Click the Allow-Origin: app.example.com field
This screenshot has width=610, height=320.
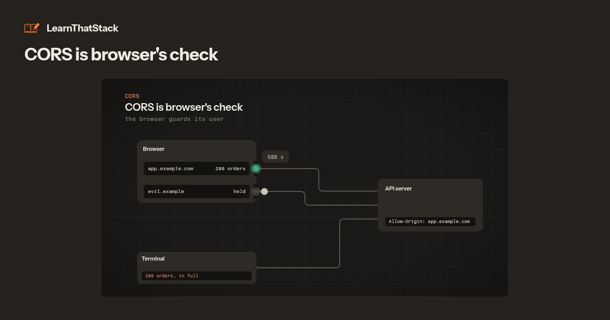coord(430,221)
